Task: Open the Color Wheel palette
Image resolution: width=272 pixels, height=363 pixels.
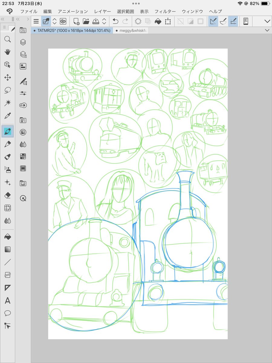Action: click(23, 132)
